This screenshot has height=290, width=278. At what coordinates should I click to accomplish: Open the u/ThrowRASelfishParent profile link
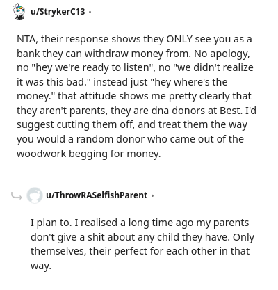(97, 195)
